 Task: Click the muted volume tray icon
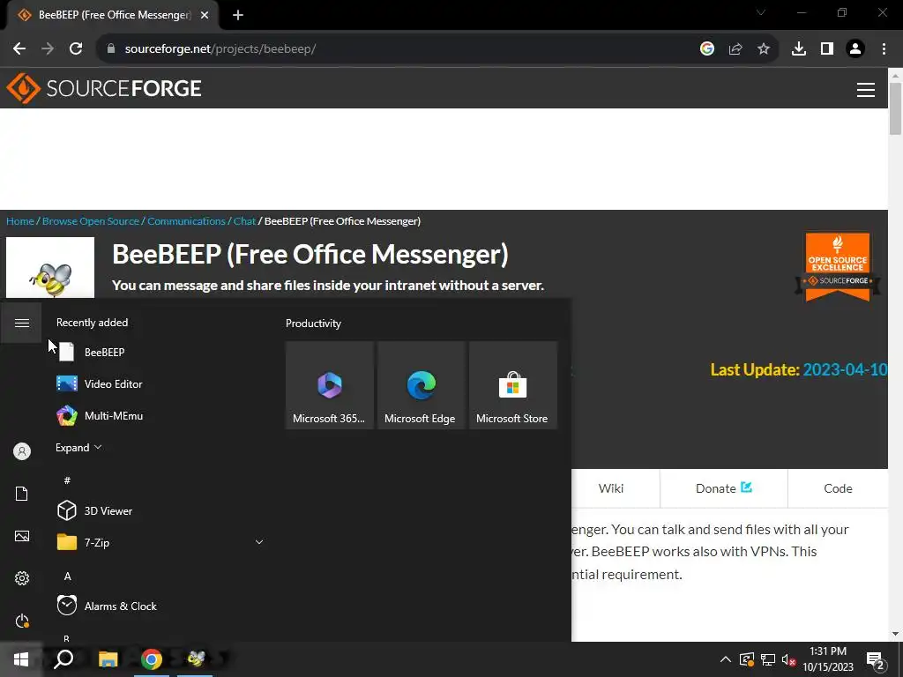(x=788, y=659)
